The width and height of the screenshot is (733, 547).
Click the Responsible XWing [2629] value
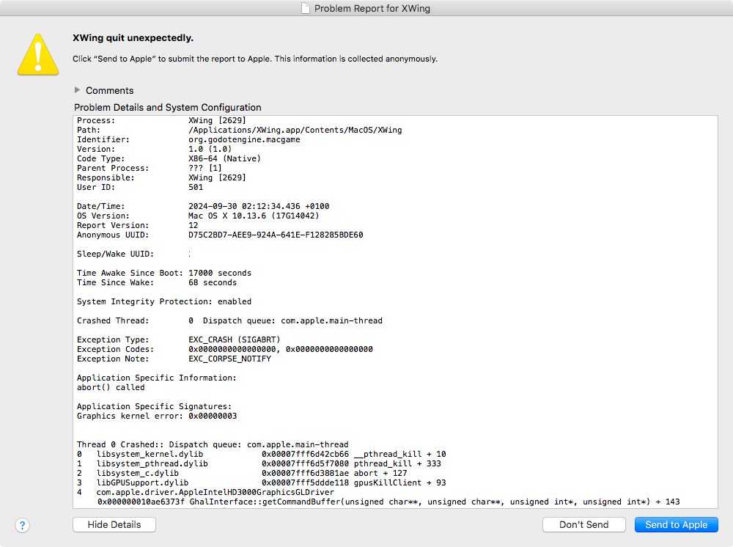click(218, 177)
